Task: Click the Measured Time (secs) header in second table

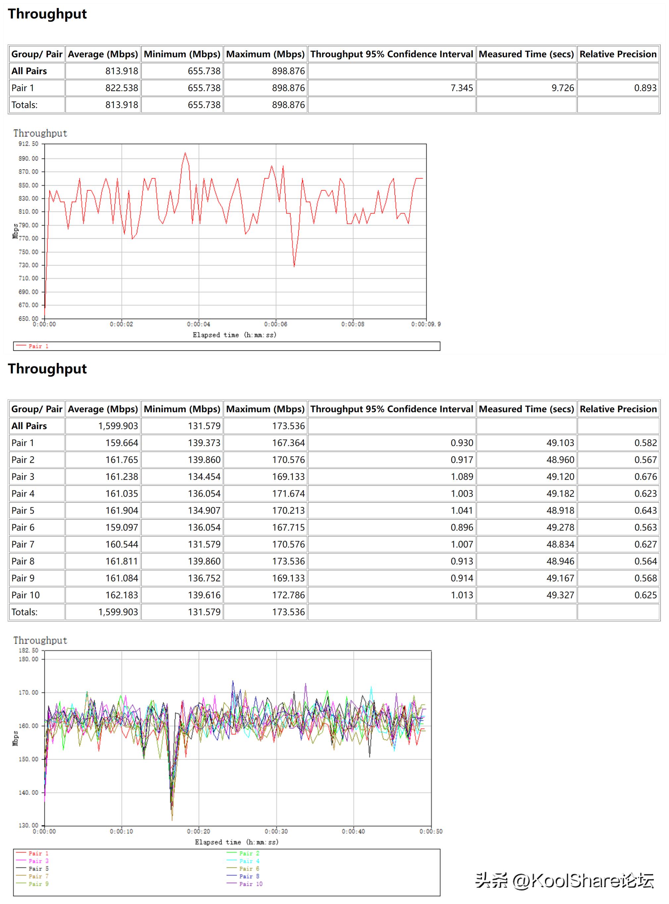Action: 526,409
